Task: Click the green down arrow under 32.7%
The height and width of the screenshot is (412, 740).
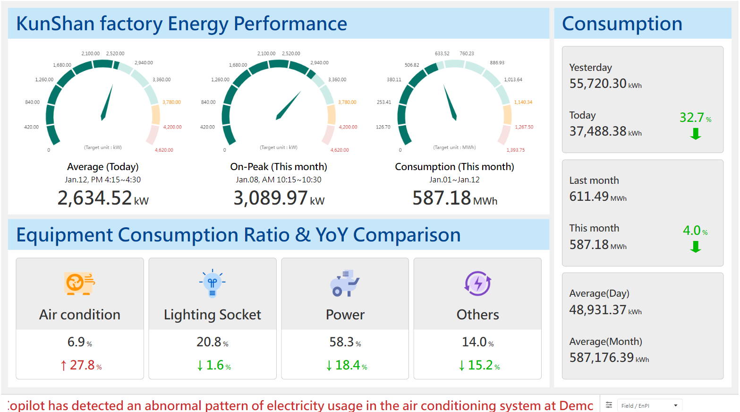Action: [695, 134]
